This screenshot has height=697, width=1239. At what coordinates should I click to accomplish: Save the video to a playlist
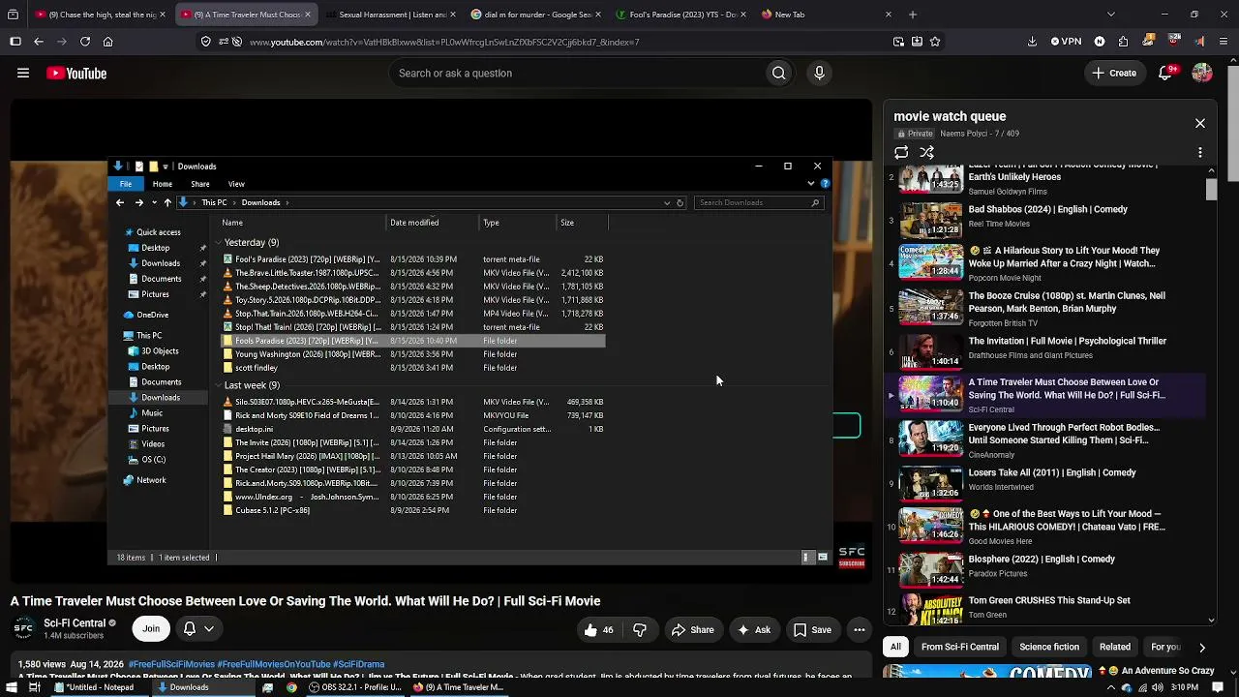click(812, 630)
